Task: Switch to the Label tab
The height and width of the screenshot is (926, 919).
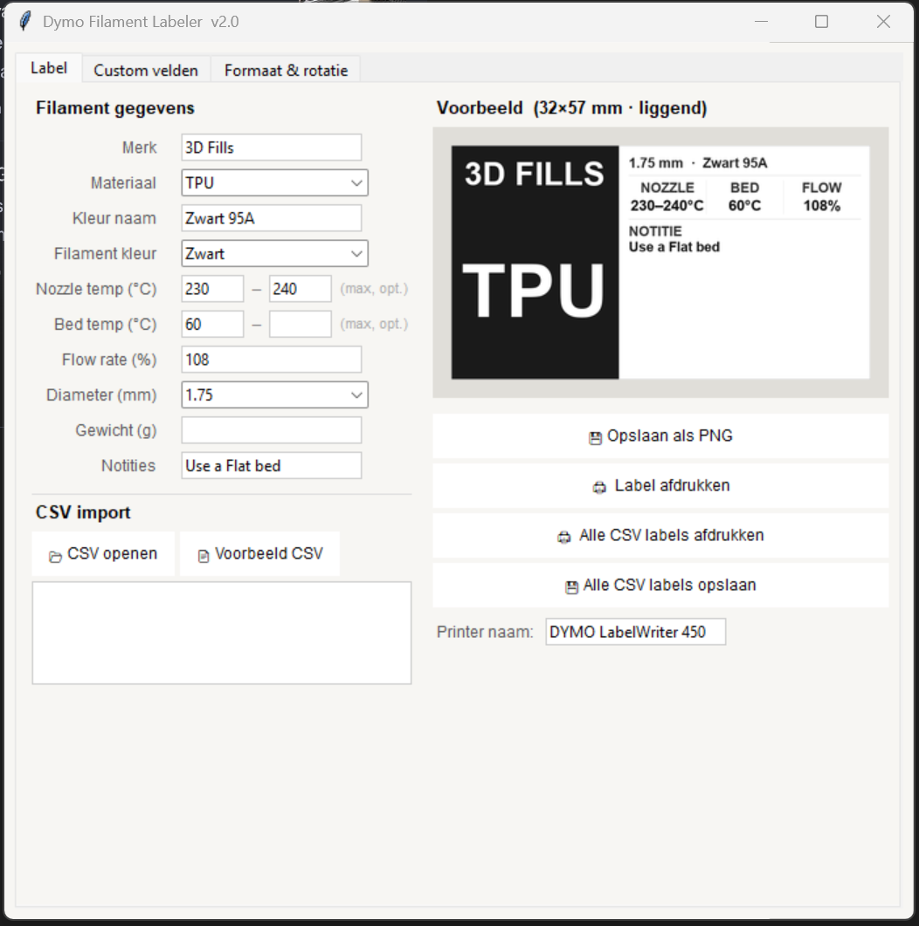Action: pos(48,68)
